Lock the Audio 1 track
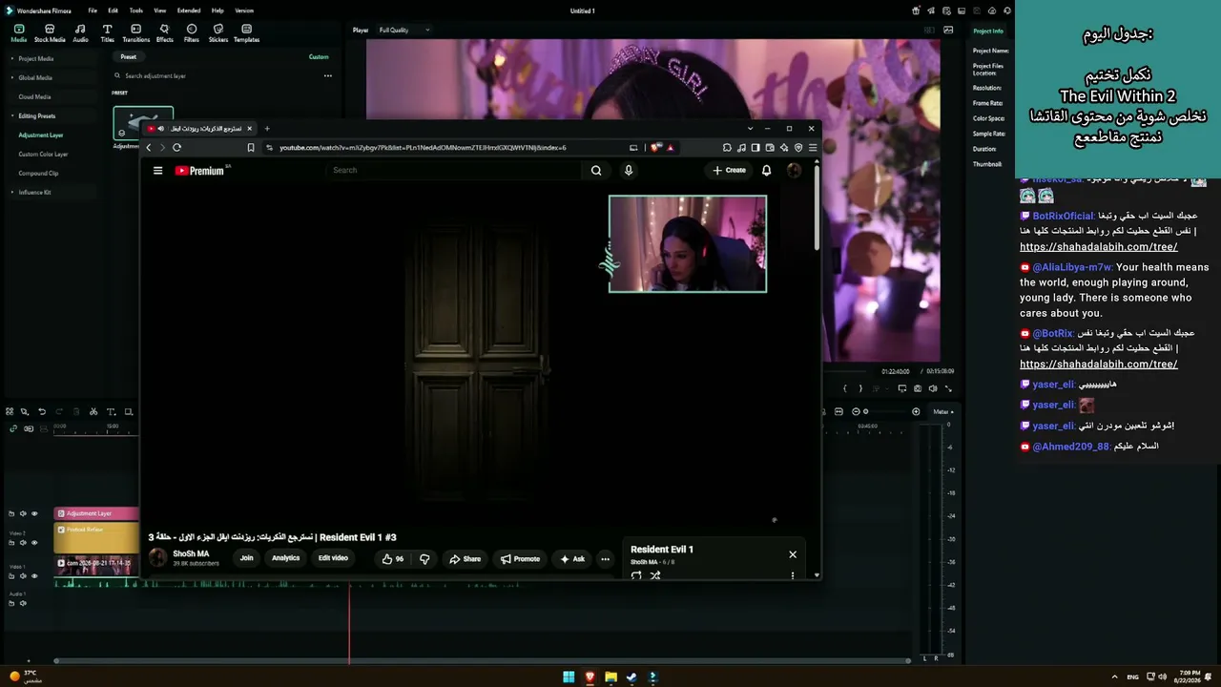 [x=11, y=603]
